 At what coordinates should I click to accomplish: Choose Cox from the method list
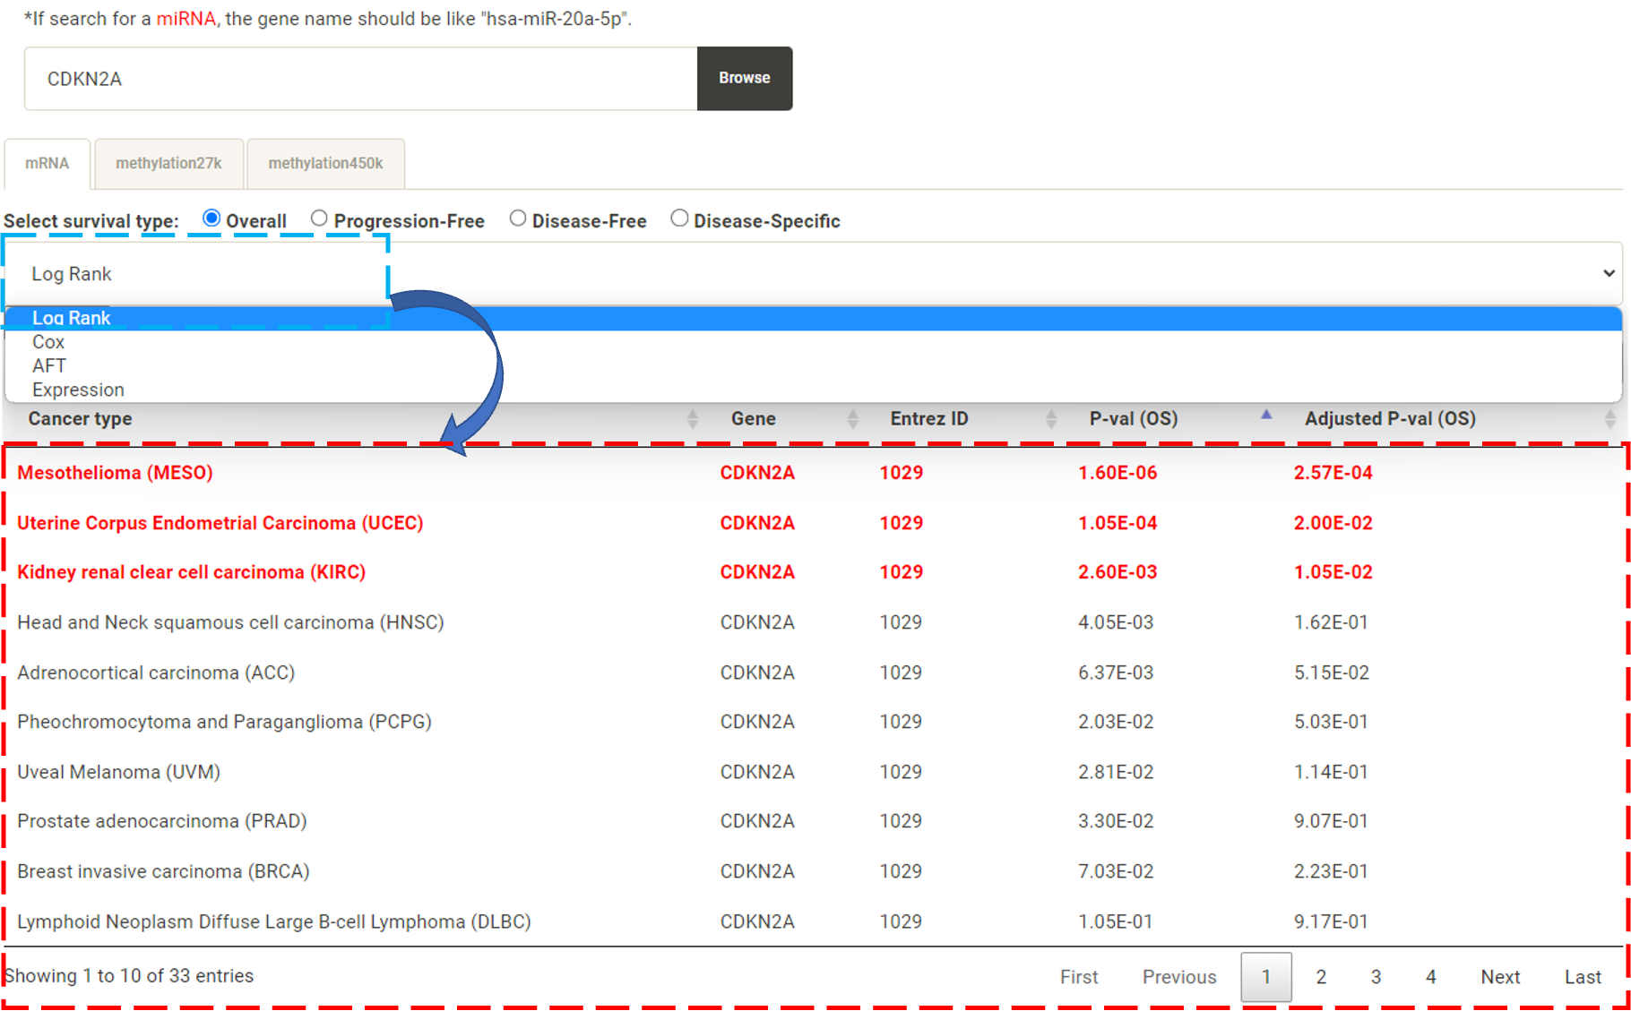(48, 342)
